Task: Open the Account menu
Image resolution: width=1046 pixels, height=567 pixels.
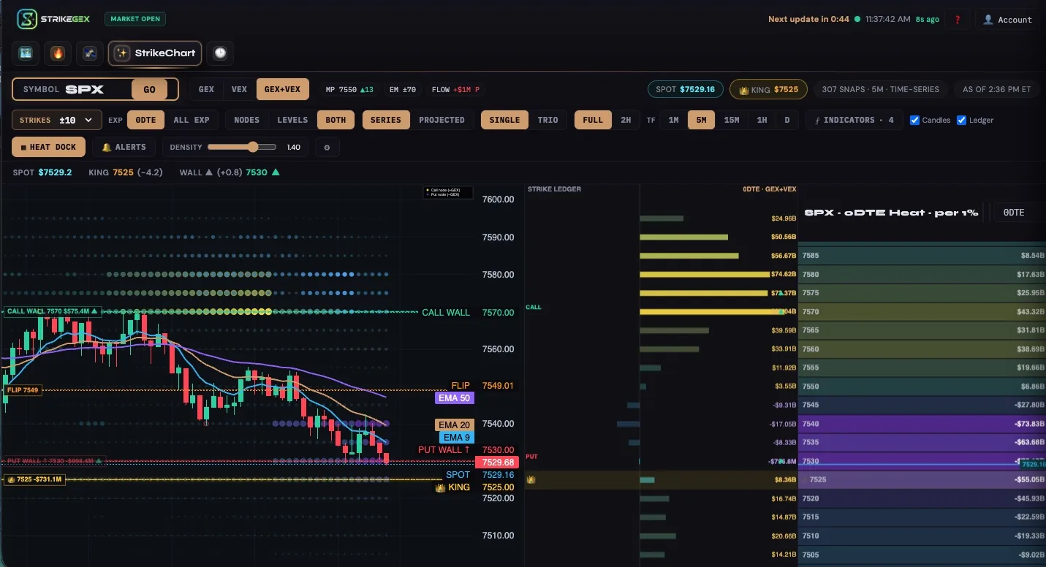Action: tap(1008, 20)
